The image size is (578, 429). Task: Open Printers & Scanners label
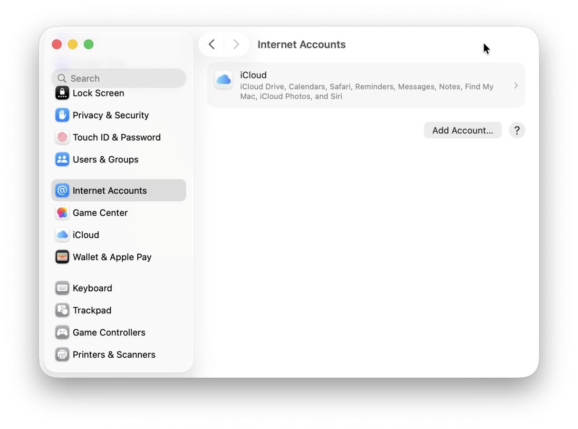[114, 354]
